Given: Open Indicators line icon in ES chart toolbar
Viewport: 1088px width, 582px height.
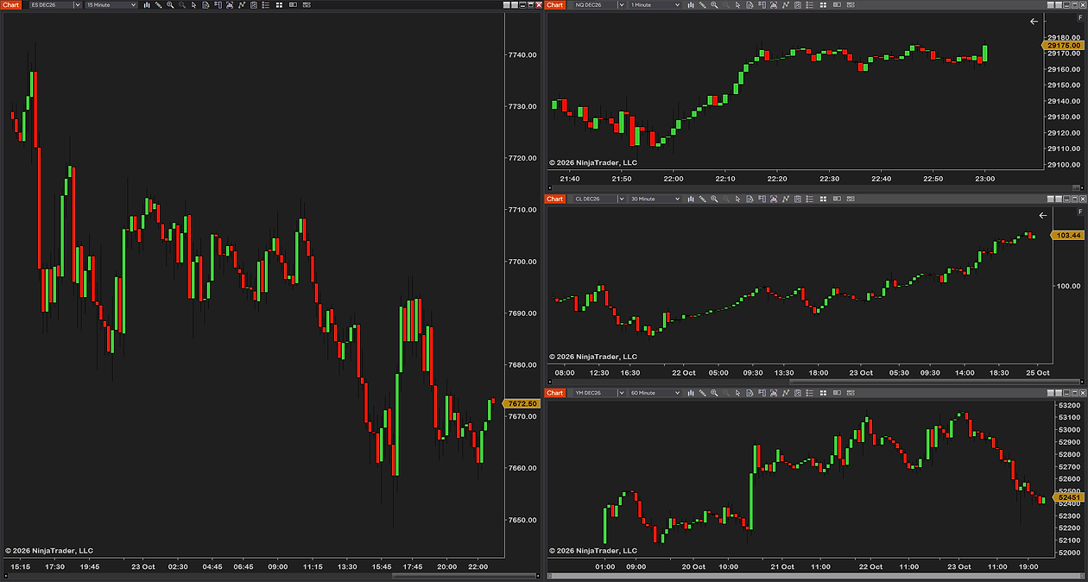Looking at the screenshot, I should [x=242, y=5].
